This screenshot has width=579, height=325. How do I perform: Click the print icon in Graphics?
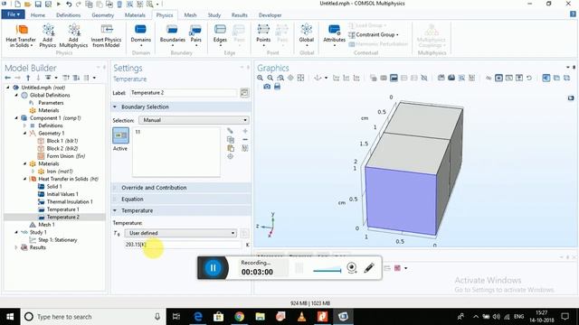[277, 87]
